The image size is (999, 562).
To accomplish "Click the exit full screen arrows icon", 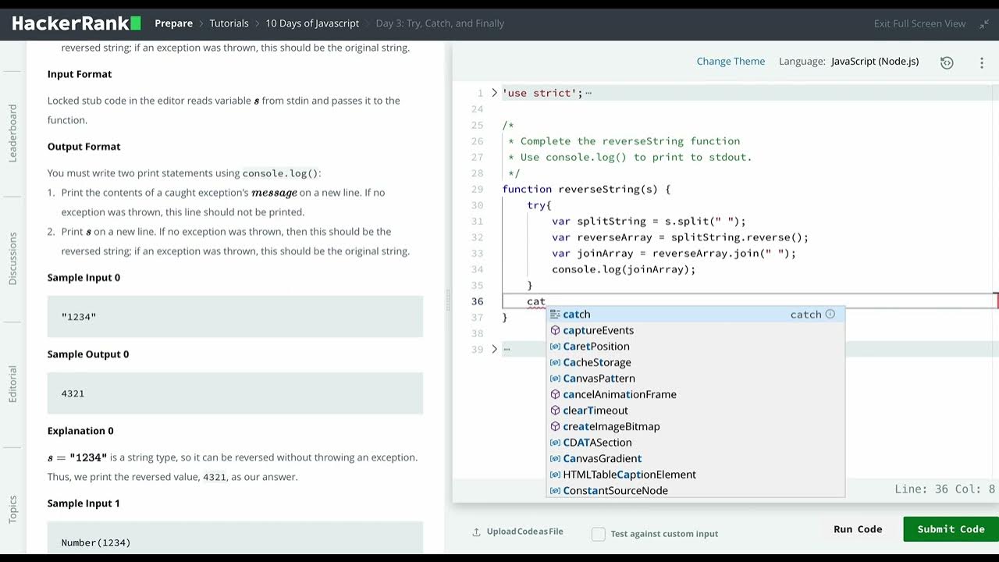I will coord(983,24).
